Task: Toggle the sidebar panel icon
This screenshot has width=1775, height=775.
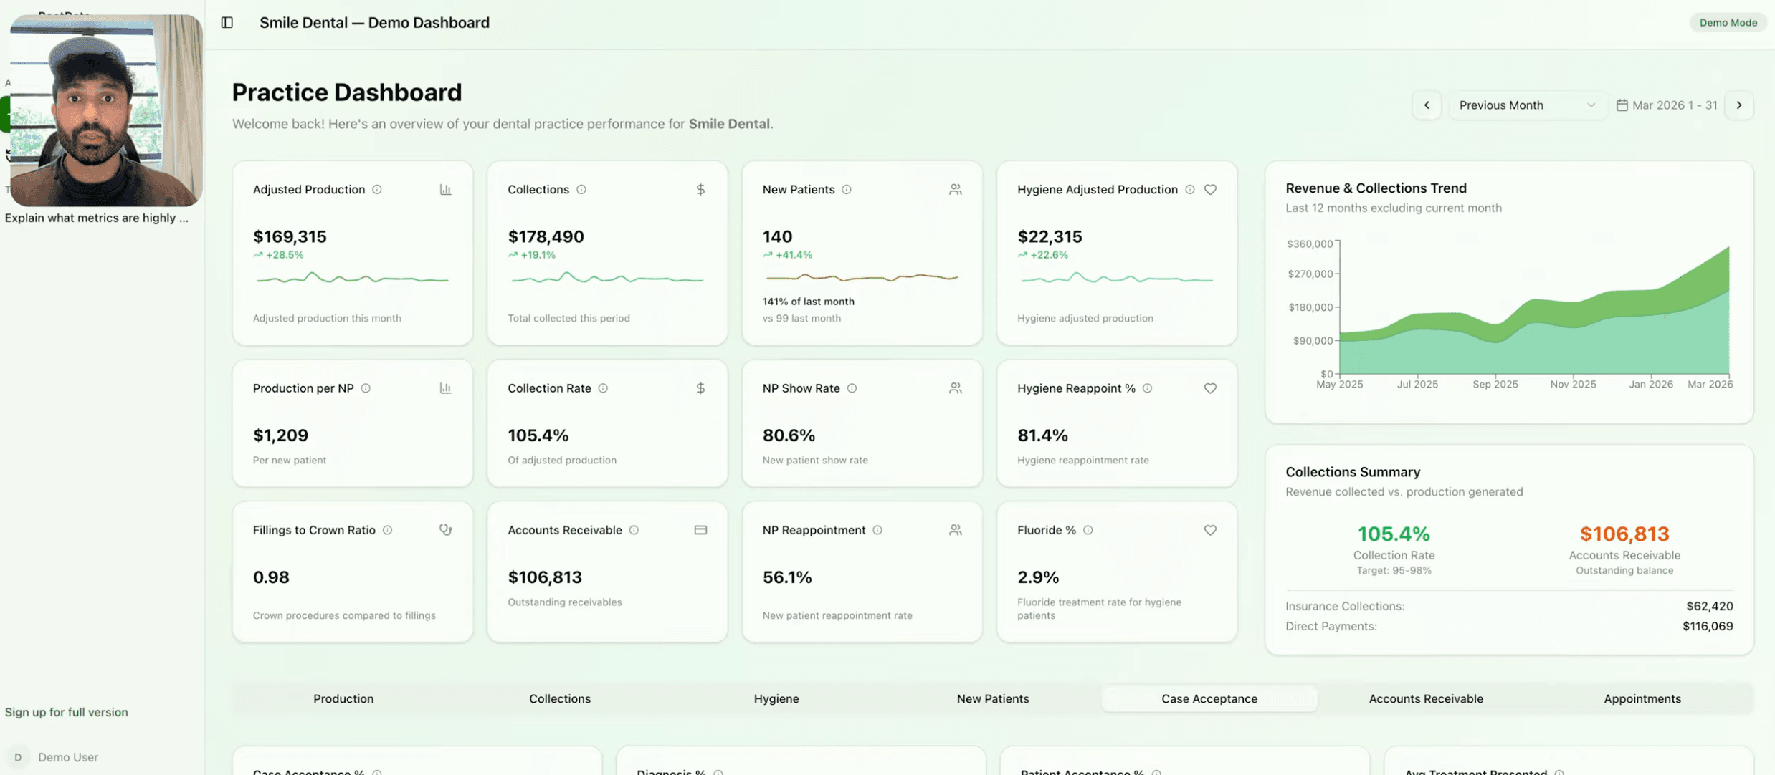Action: pyautogui.click(x=227, y=22)
